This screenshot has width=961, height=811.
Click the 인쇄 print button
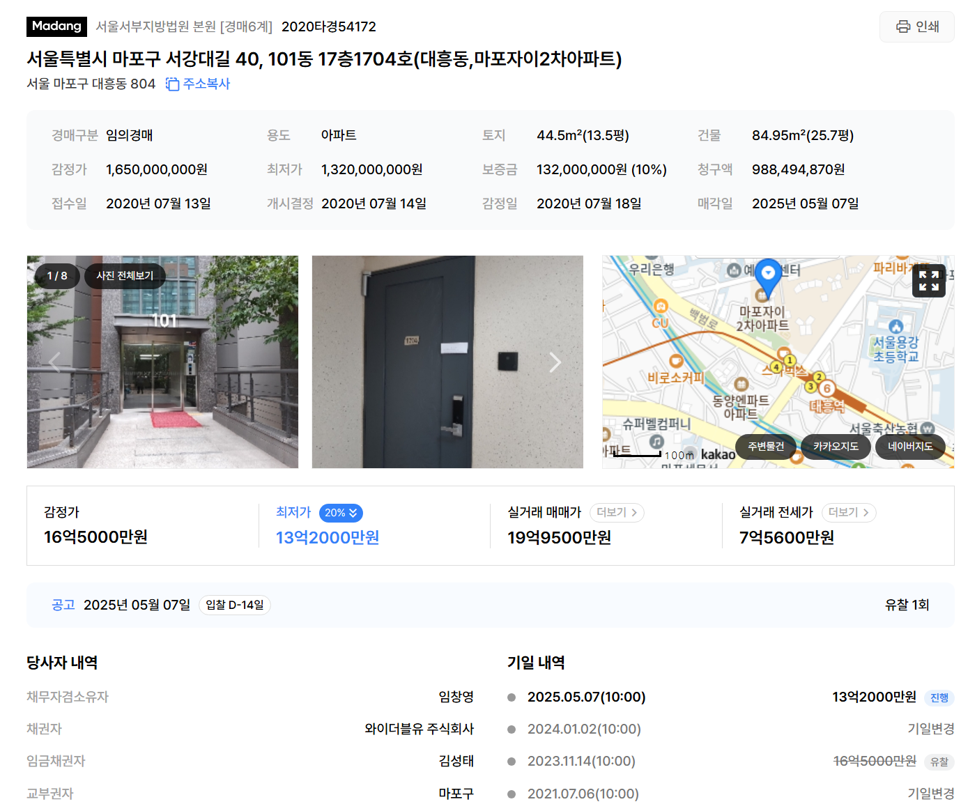[x=916, y=26]
